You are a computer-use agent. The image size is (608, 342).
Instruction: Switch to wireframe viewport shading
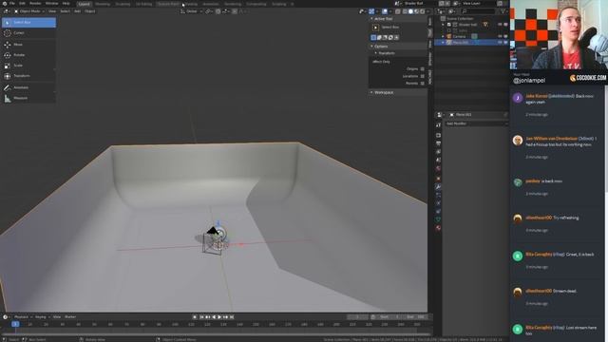[405, 11]
